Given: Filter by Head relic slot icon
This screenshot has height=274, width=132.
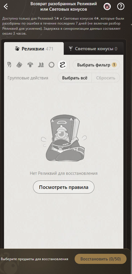Looking at the screenshot, I should [x=9, y=65].
